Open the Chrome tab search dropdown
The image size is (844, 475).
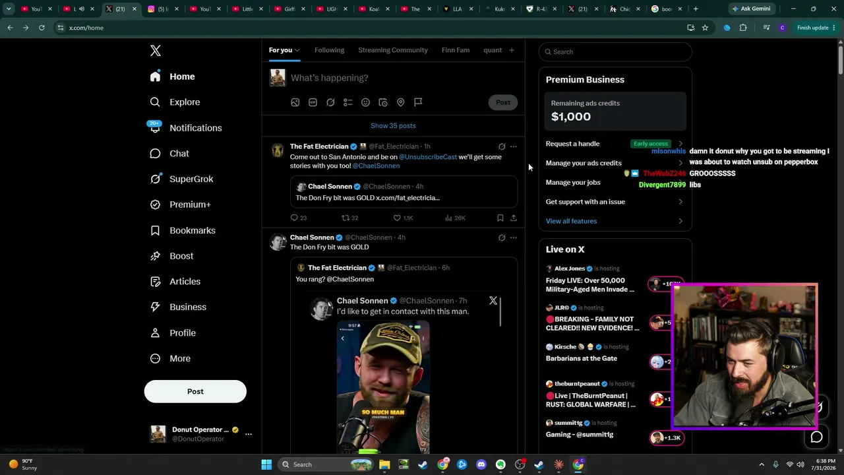9,9
